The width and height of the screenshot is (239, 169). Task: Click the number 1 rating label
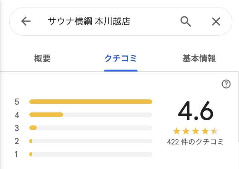pos(16,154)
